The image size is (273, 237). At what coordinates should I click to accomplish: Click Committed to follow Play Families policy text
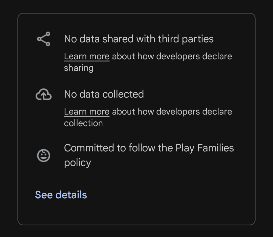(149, 155)
